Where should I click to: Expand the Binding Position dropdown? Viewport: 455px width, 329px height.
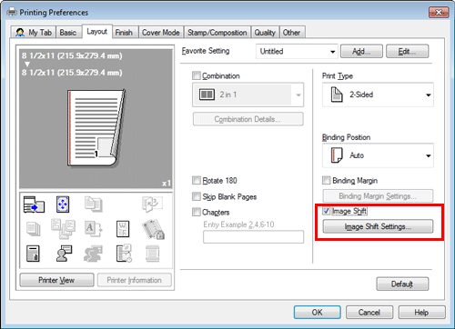(x=378, y=155)
